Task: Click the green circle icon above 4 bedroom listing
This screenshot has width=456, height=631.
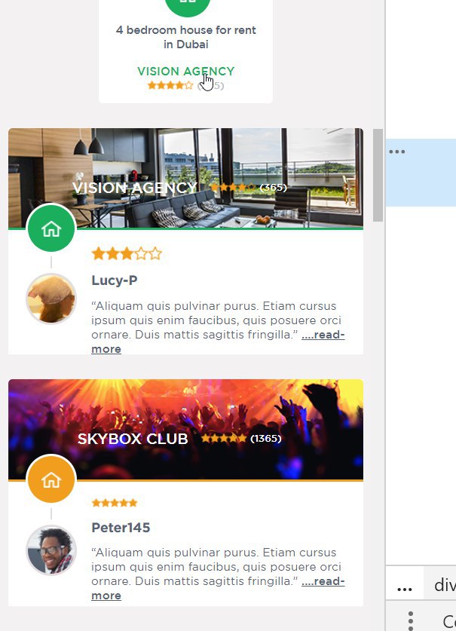Action: pos(188,5)
